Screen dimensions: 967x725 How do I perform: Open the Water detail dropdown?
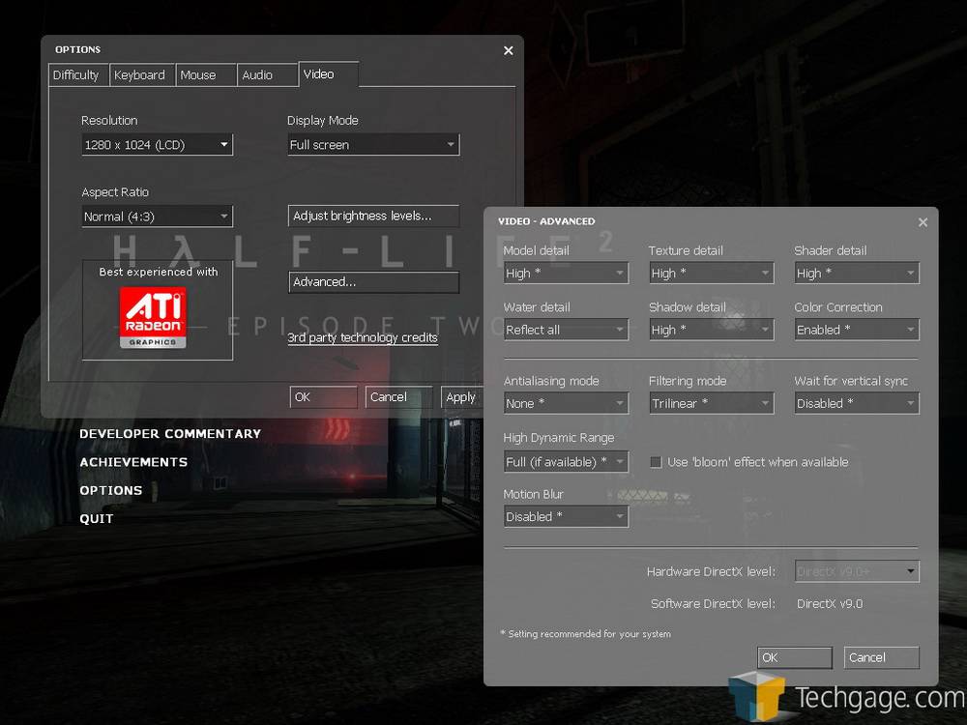[566, 330]
